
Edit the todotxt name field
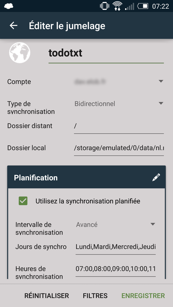point(106,53)
